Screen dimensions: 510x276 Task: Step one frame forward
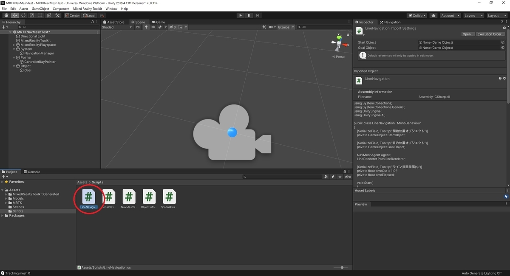[258, 15]
